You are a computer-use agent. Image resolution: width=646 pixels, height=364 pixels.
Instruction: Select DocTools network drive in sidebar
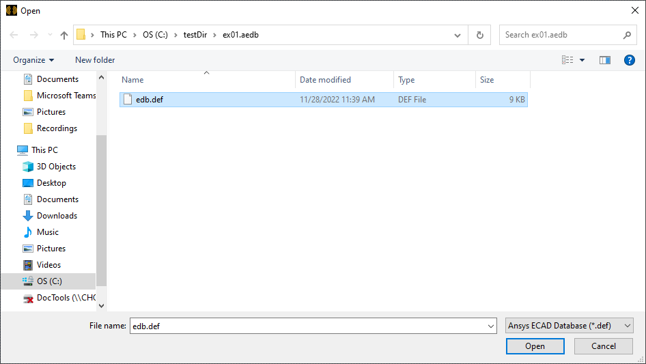66,298
